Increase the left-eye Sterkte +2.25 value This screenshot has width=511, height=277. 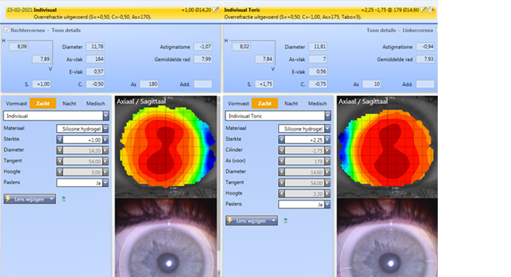click(x=328, y=140)
